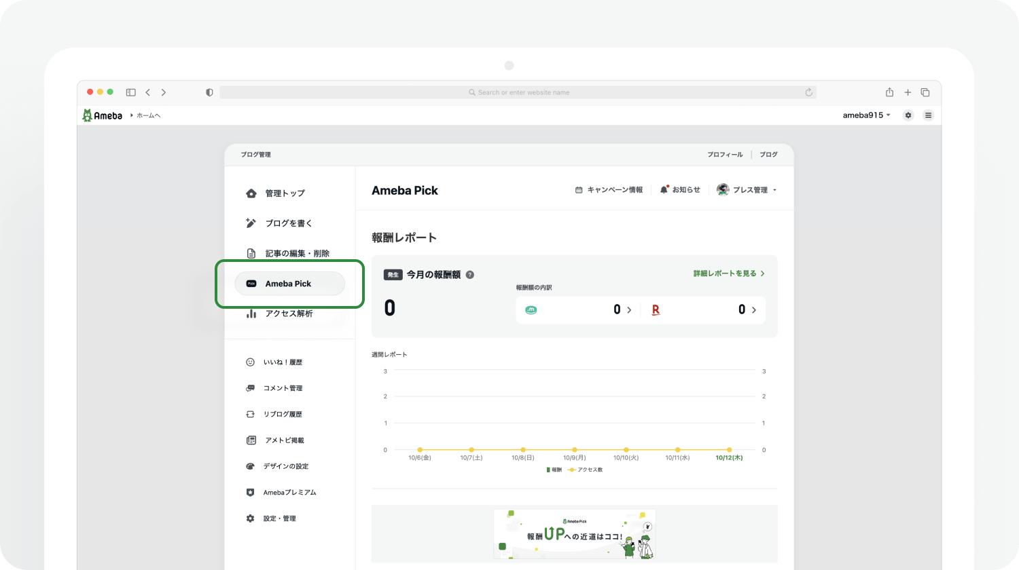Go forward with browser forward arrow

coord(164,92)
